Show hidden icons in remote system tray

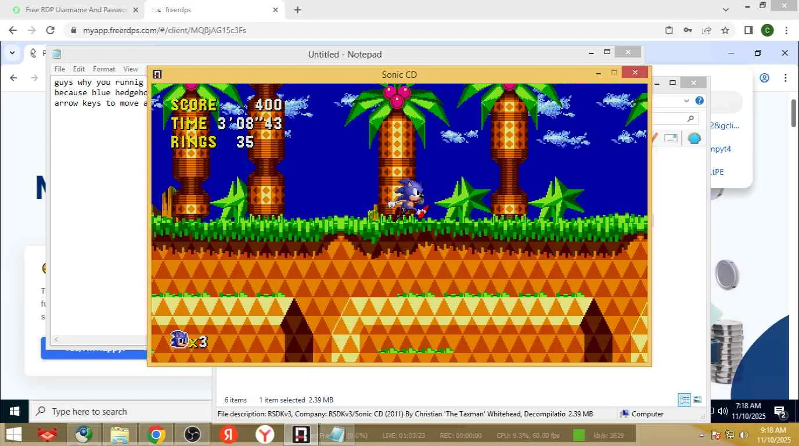click(x=702, y=435)
